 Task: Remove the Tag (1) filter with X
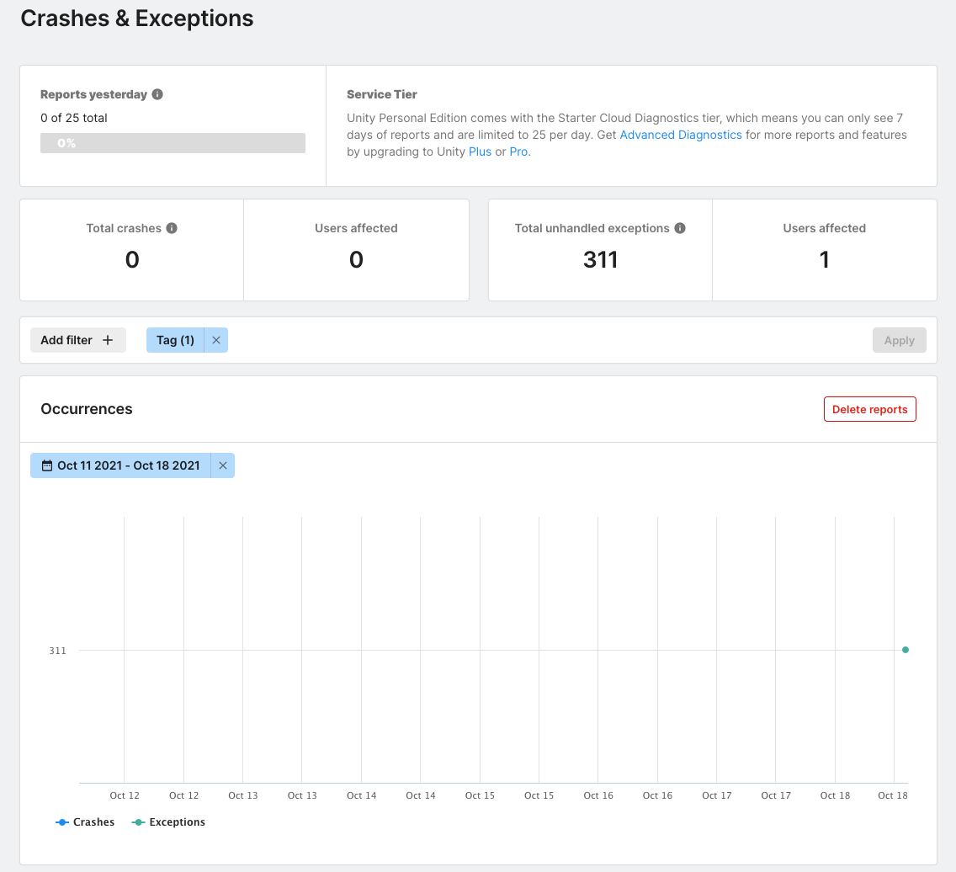tap(216, 340)
